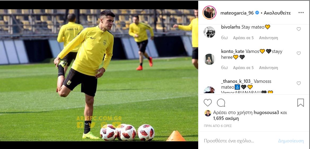Reply to konto_kate via Απάντηση
This screenshot has width=310, height=149.
tap(268, 68)
